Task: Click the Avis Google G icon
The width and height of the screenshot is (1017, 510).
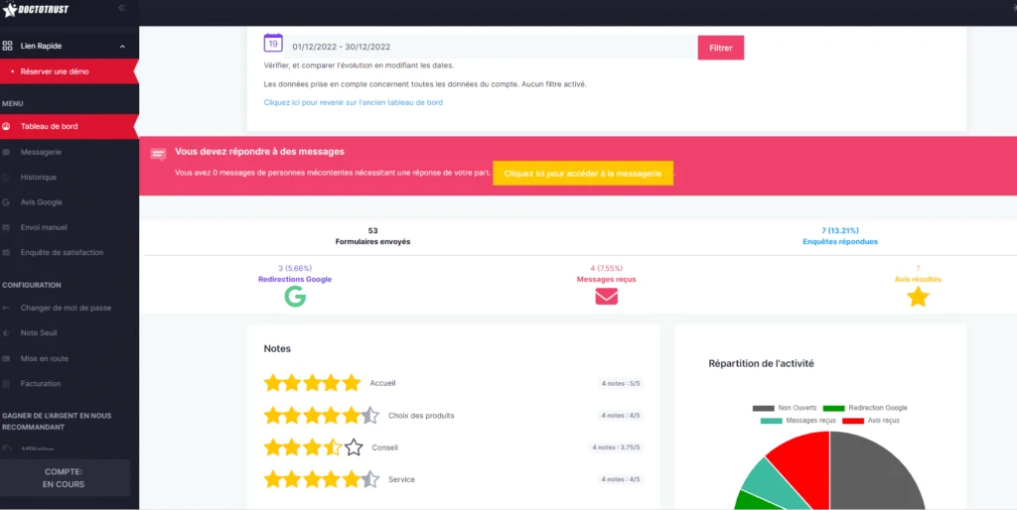Action: [x=7, y=202]
